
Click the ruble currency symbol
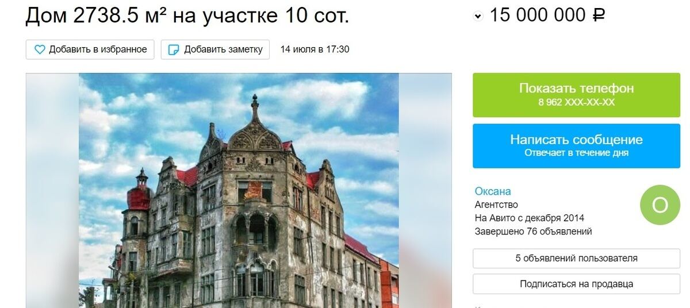[x=598, y=16]
